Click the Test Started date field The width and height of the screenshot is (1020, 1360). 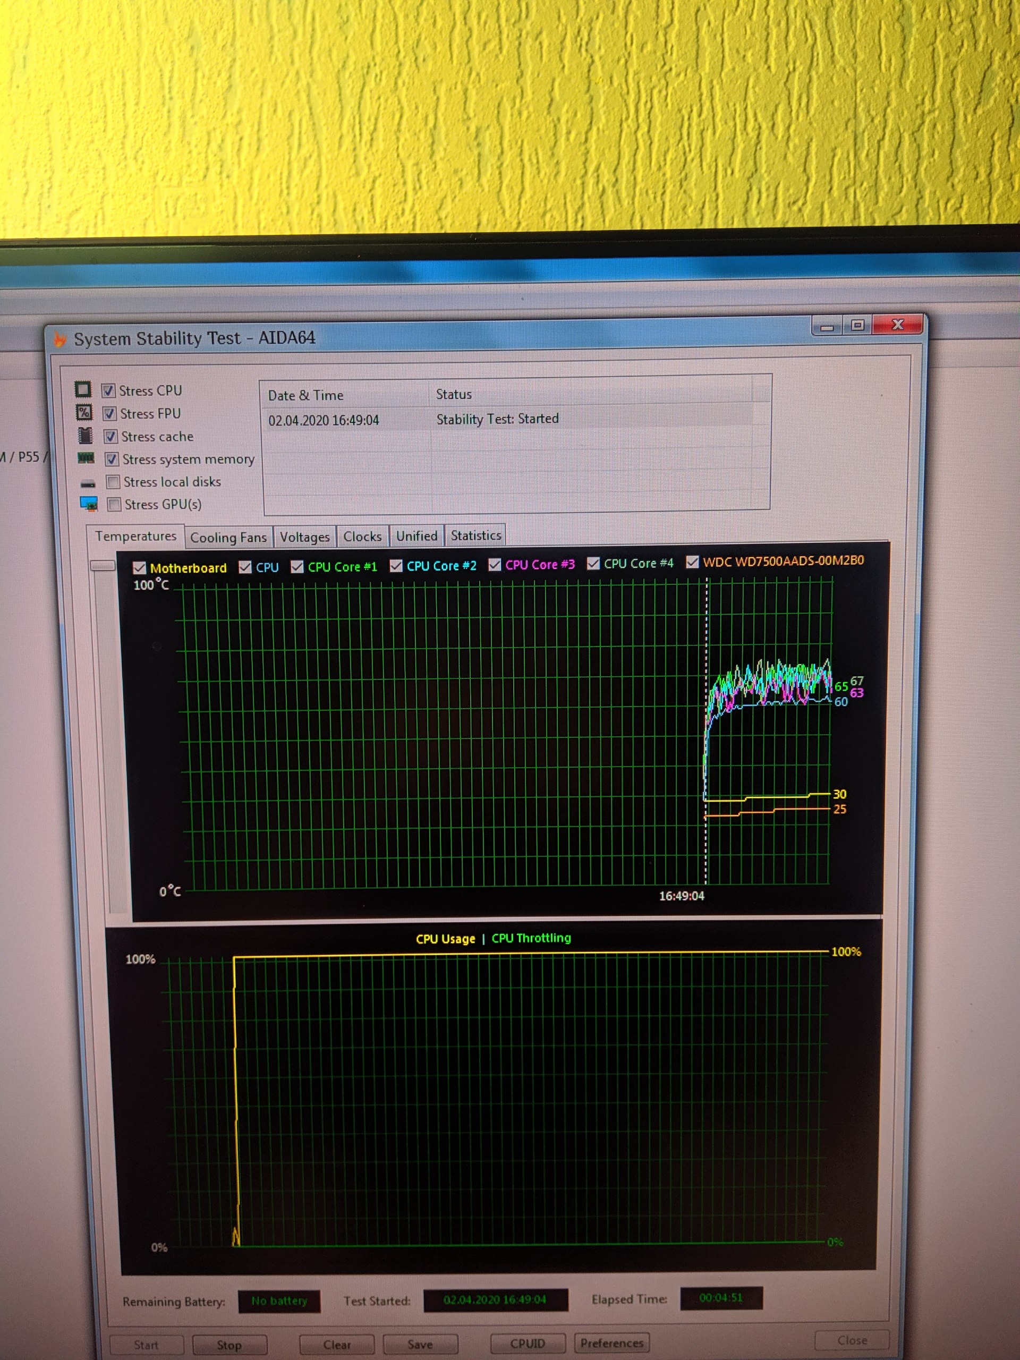pos(496,1300)
